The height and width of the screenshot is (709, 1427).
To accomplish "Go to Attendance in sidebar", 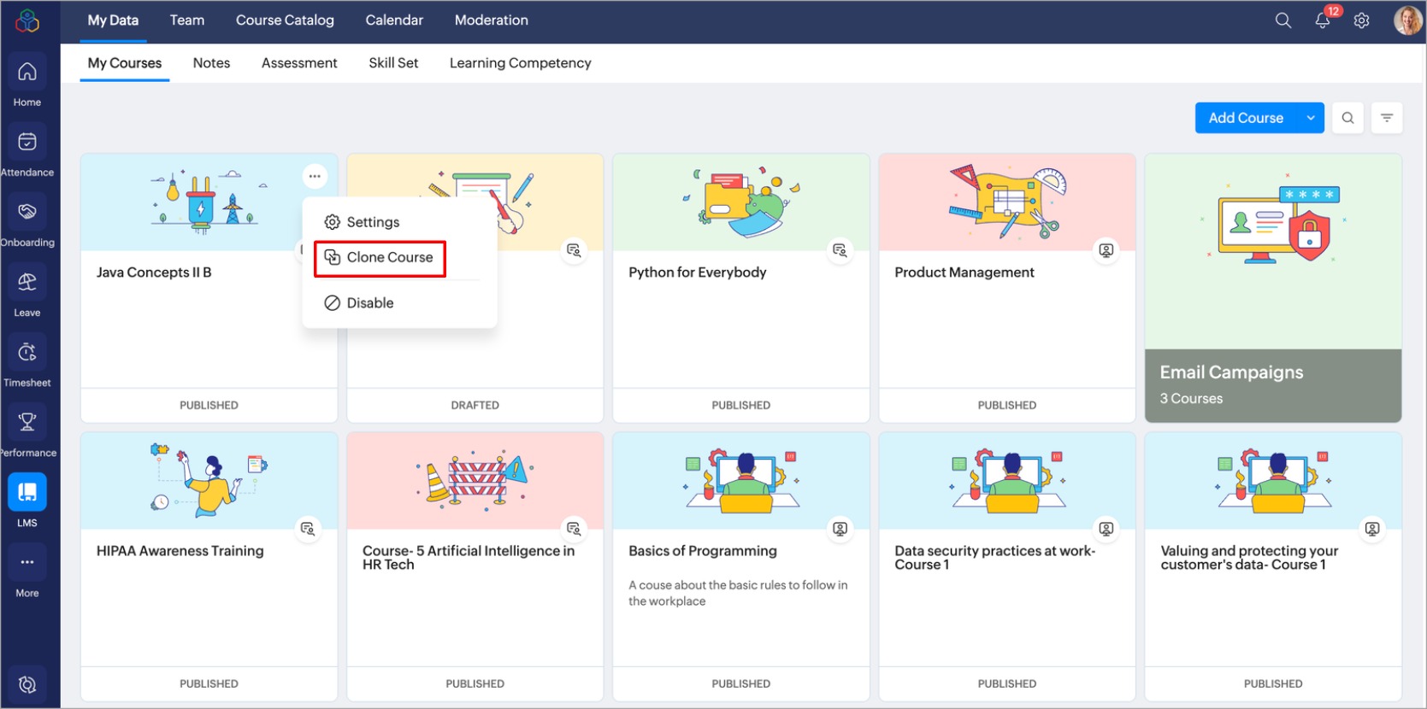I will click(27, 143).
